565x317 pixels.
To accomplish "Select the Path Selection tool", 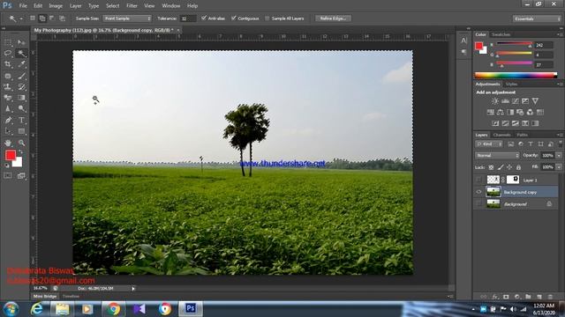I will pos(8,131).
